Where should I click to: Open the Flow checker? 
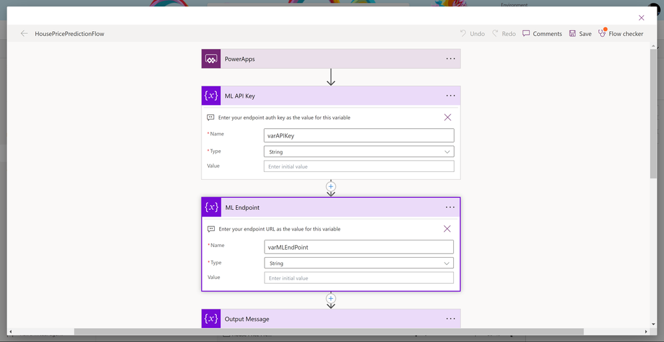click(620, 33)
